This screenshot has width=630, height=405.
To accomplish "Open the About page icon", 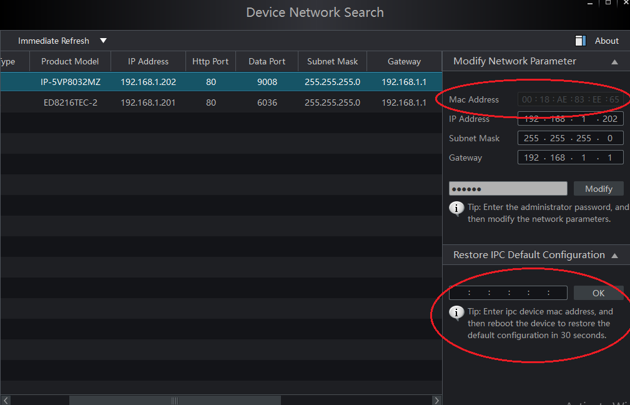I will point(580,41).
